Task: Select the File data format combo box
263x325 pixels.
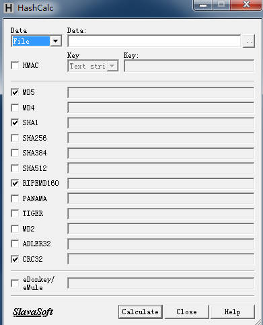Action: click(36, 41)
